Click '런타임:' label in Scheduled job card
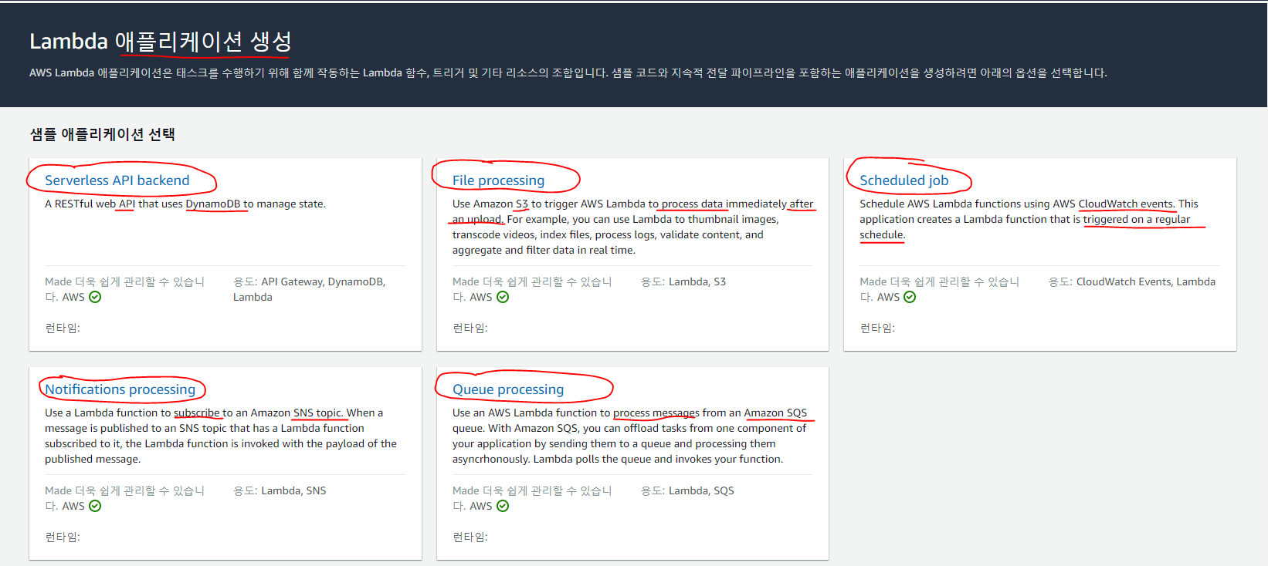The width and height of the screenshot is (1268, 566). coord(877,328)
